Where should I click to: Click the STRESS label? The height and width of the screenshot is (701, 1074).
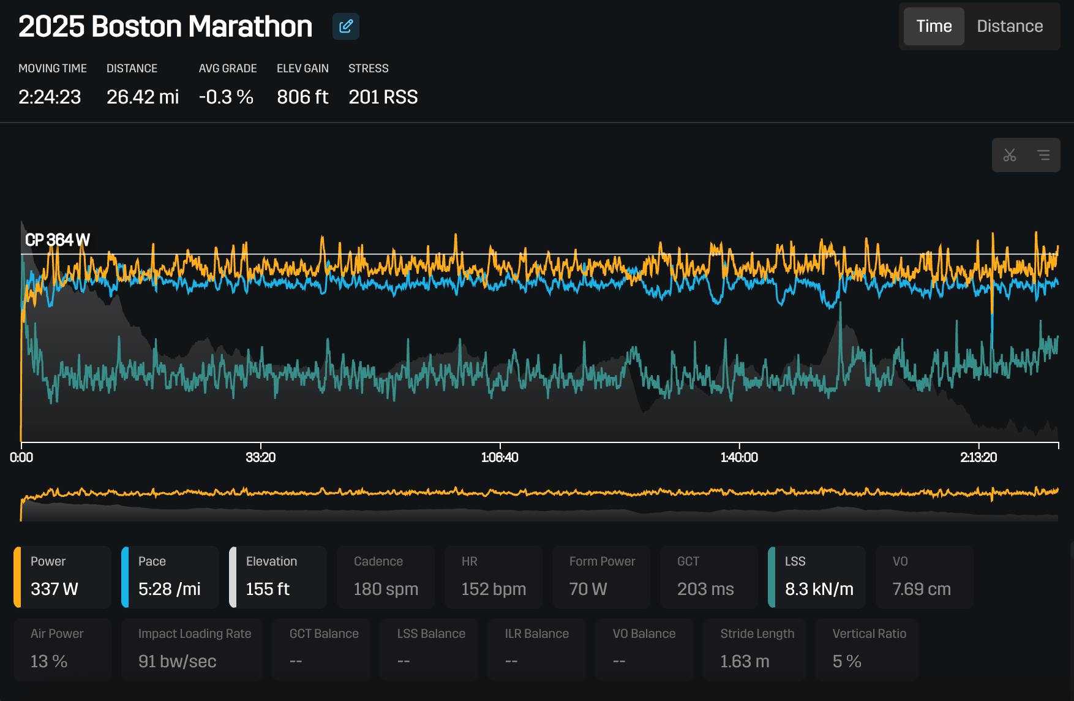tap(369, 68)
